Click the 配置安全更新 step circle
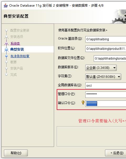The width and height of the screenshot is (126, 159). (x=7, y=30)
